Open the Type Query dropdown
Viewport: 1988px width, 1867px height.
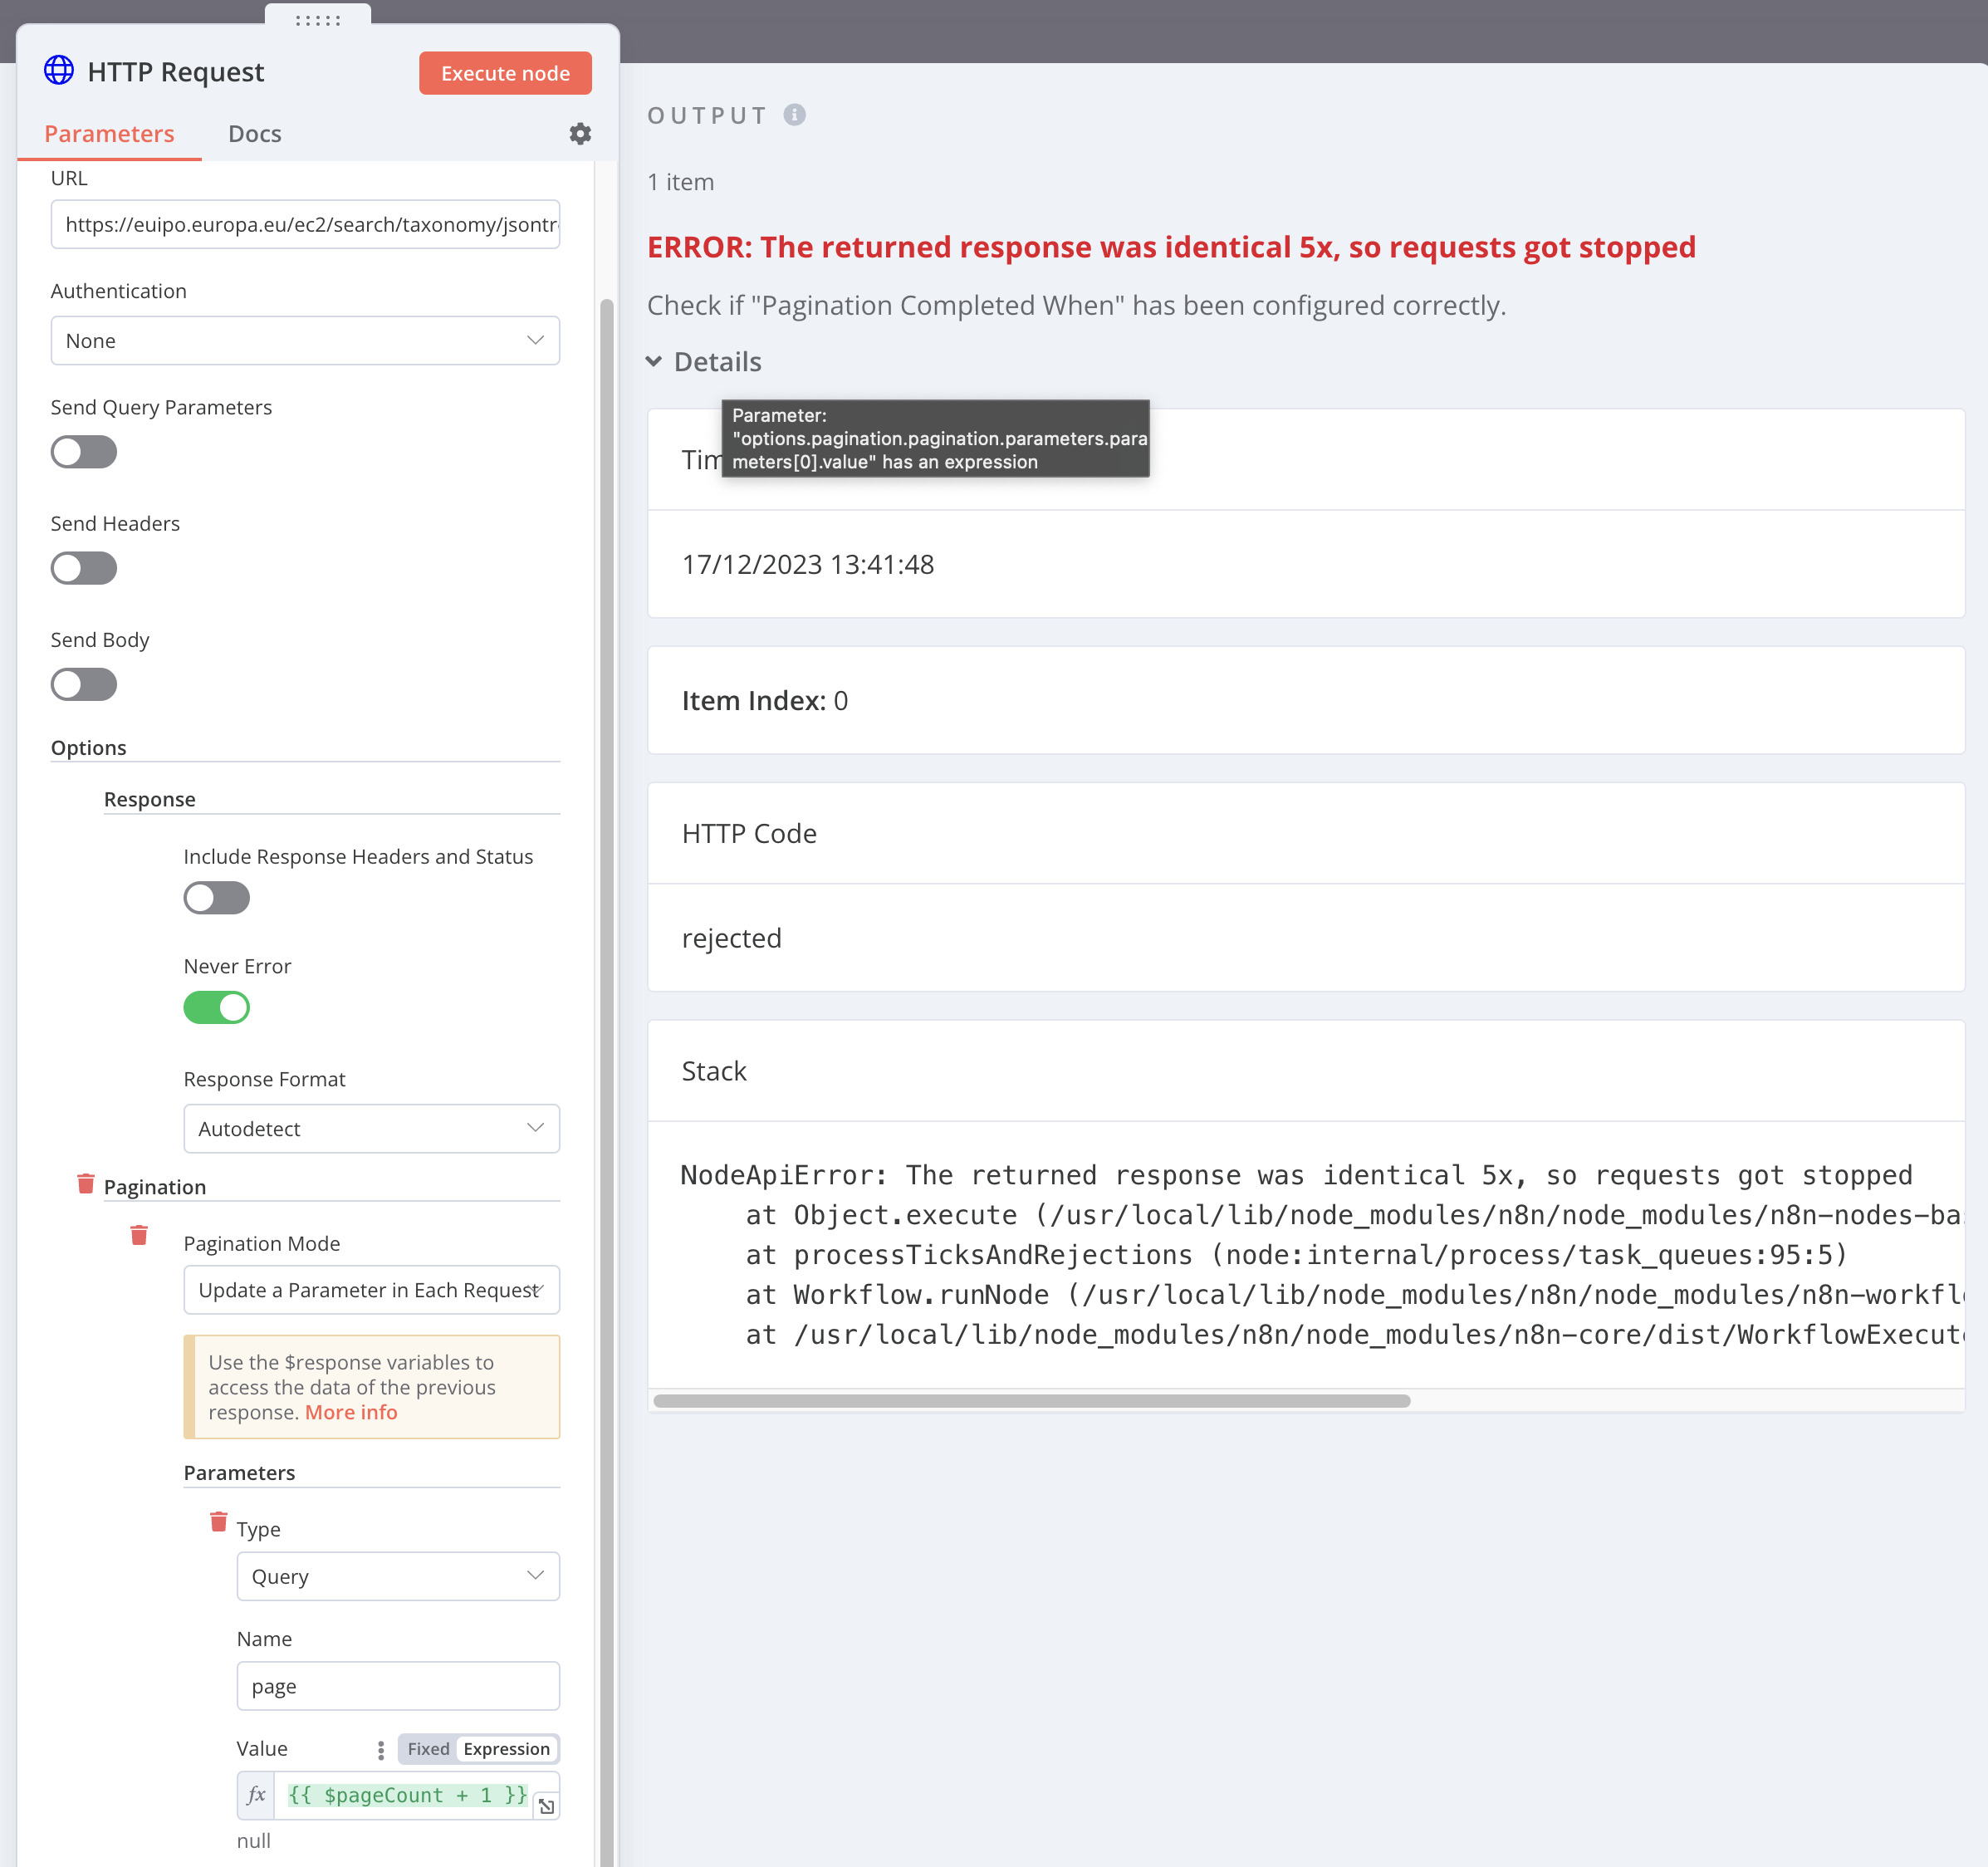click(x=398, y=1577)
